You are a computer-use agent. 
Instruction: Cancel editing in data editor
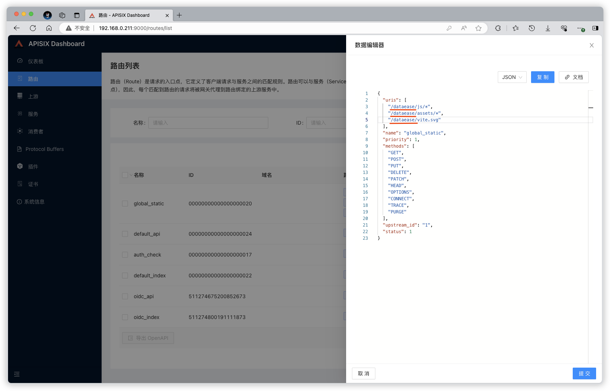[x=363, y=373]
